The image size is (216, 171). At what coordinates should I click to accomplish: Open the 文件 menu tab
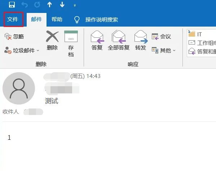[x=13, y=19]
